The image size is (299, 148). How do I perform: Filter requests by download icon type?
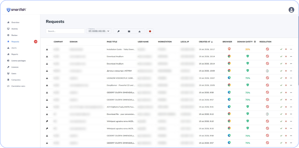tap(139, 31)
